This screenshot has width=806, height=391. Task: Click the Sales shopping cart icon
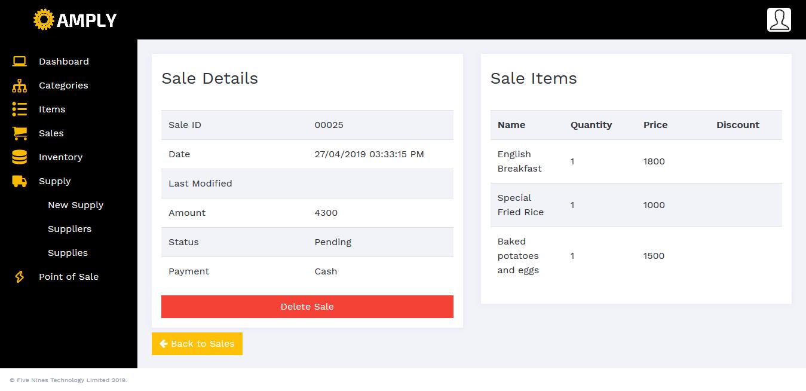[x=20, y=133]
